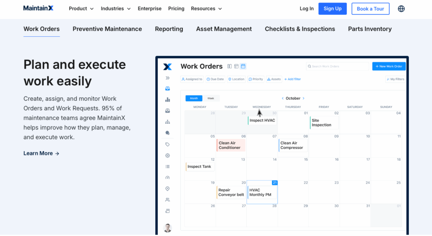Open the locations pin sidebar icon
The width and height of the screenshot is (432, 236).
click(x=167, y=189)
